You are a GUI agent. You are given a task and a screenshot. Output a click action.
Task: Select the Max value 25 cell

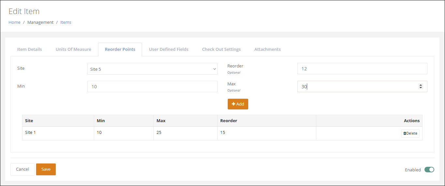tap(186, 133)
